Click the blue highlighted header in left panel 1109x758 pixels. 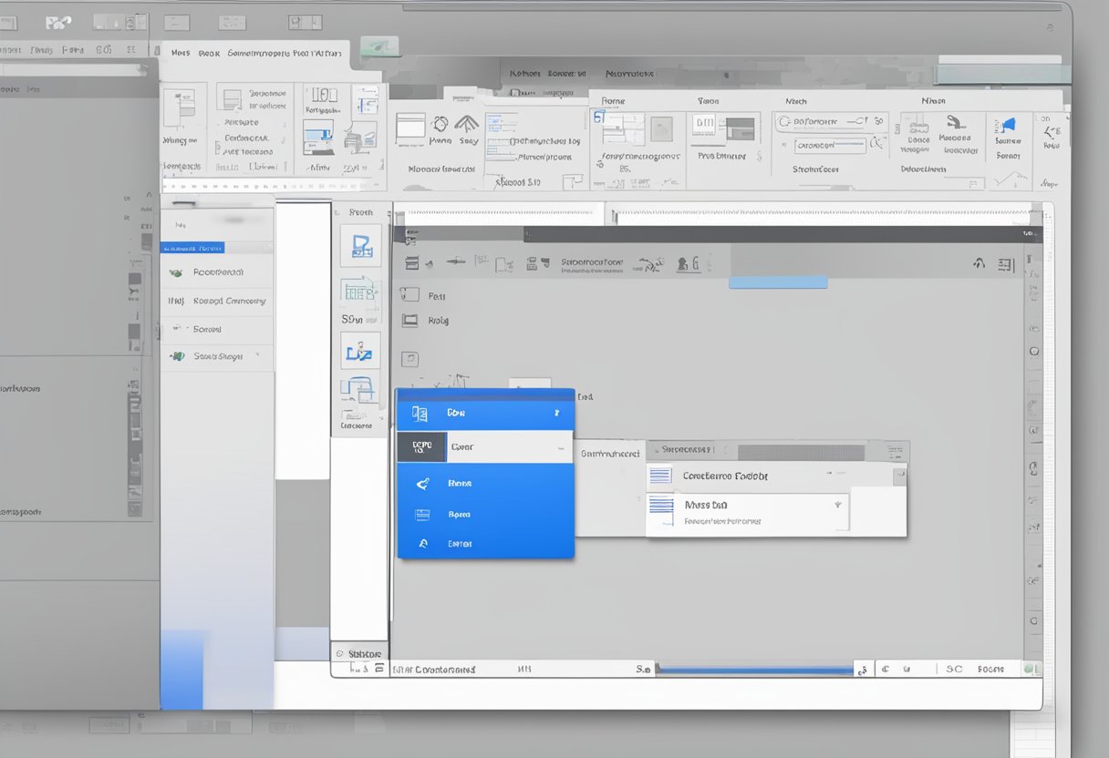[192, 248]
